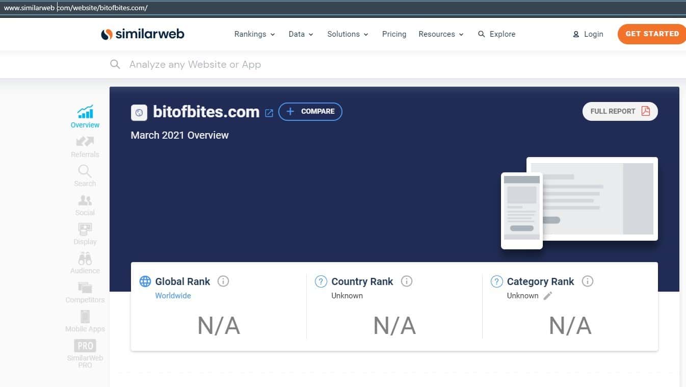
Task: Edit the category with pencil icon
Action: 548,296
